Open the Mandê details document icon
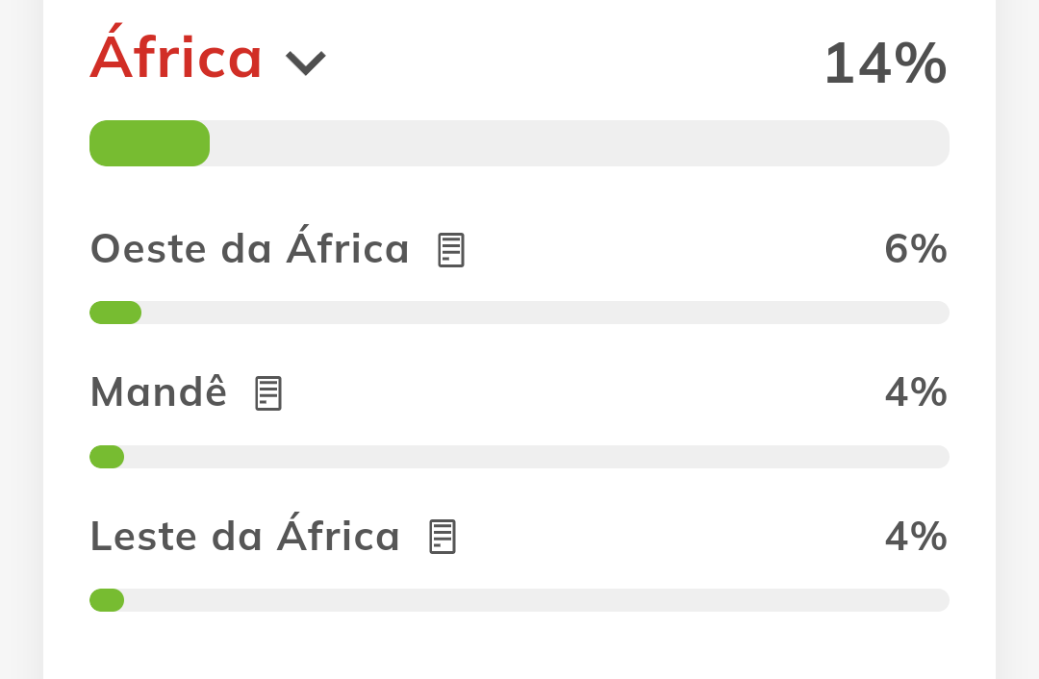The image size is (1039, 679). pos(268,393)
